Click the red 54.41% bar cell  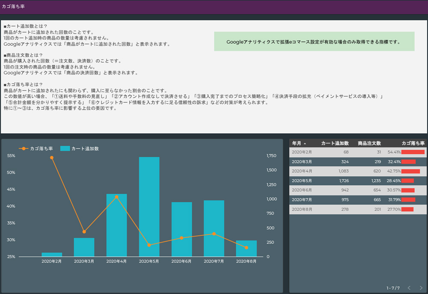click(413, 152)
